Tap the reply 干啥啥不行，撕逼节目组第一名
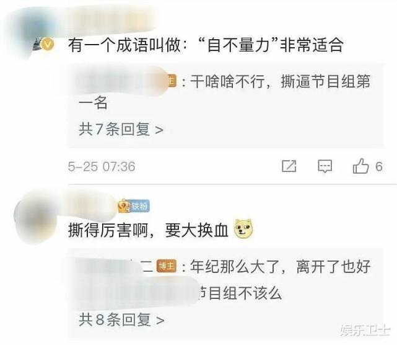Viewport: 397px width, 345px height. pyautogui.click(x=224, y=92)
